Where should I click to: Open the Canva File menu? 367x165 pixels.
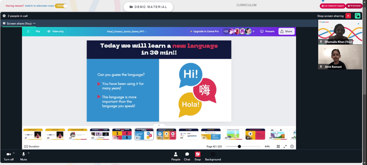coord(38,31)
